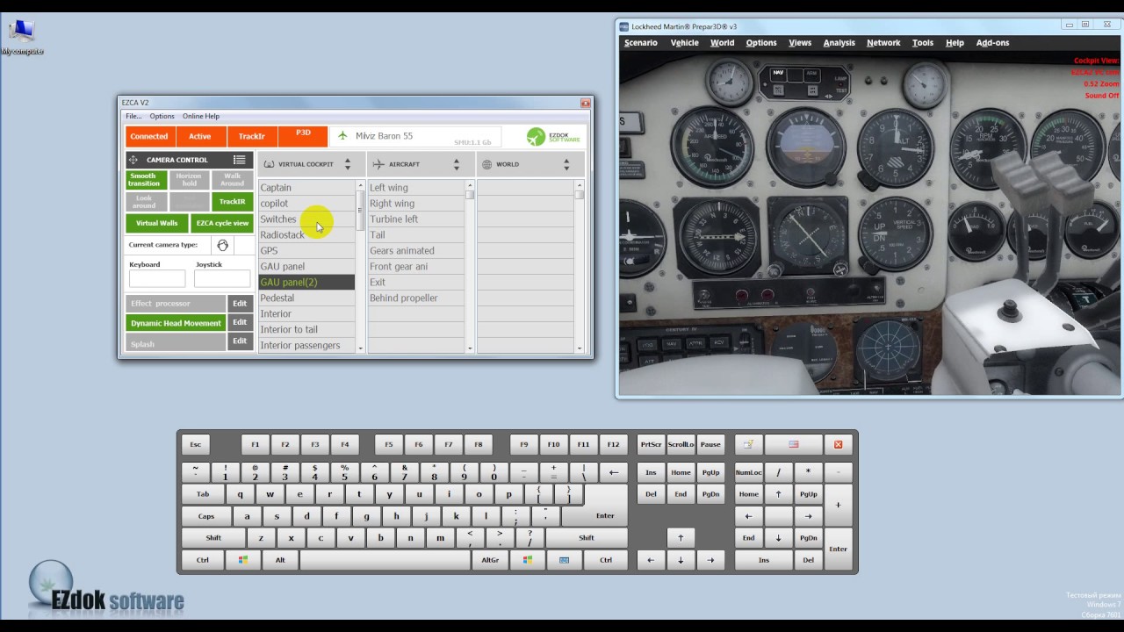1124x632 pixels.
Task: Click the right Windows logo key beside AltGr
Action: point(528,560)
